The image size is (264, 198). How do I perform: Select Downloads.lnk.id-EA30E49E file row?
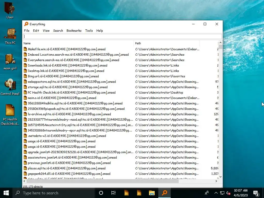coord(121,65)
